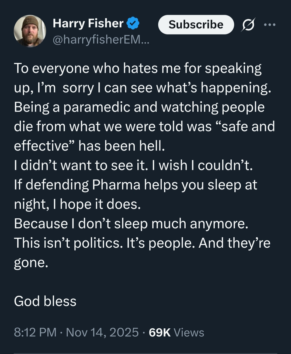Click the 'God bless' closing line

click(45, 301)
